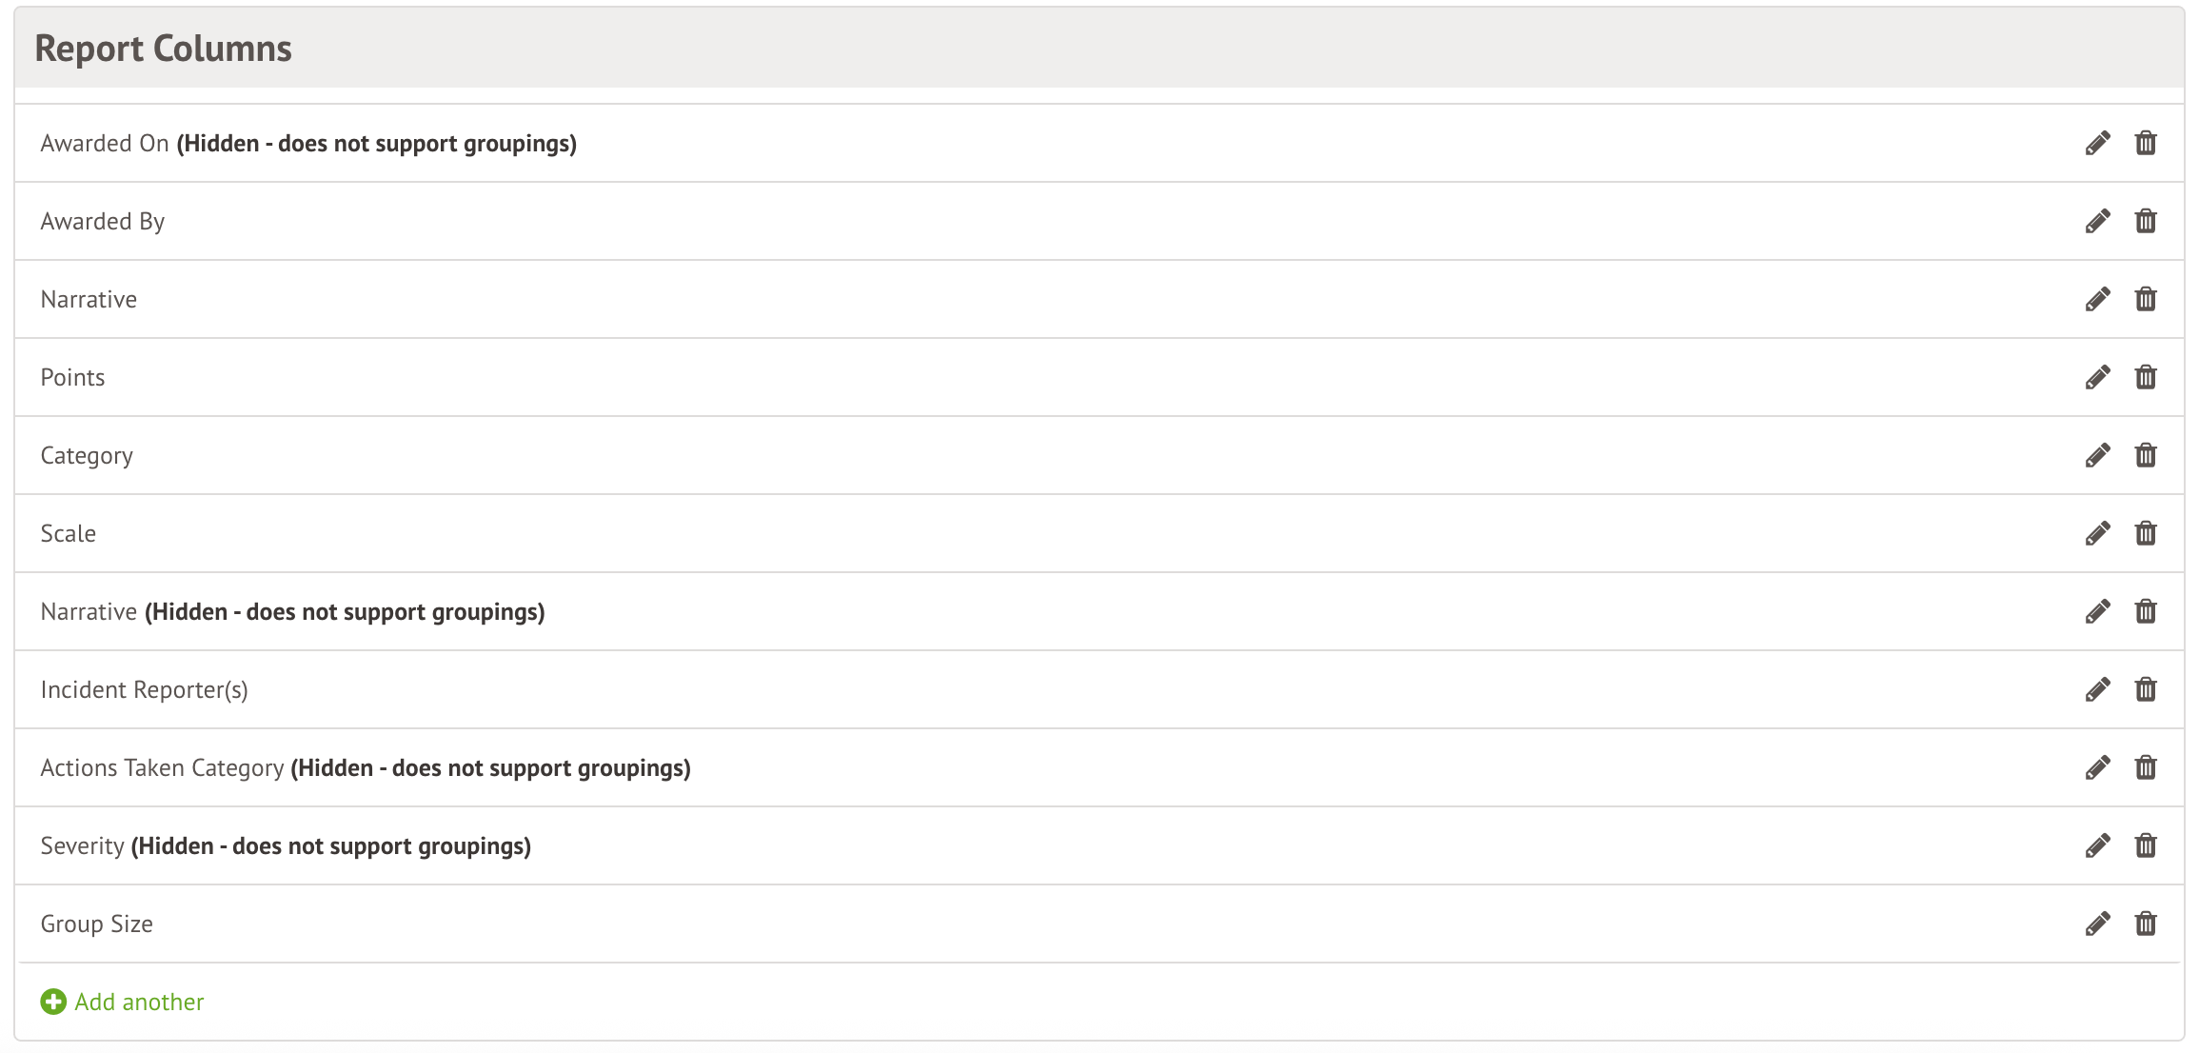Screen dimensions: 2199x1053
Task: Delete the Group Size column
Action: pos(2146,924)
